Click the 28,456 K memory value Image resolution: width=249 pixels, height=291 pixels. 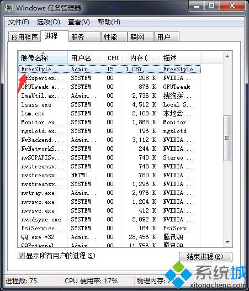click(142, 237)
